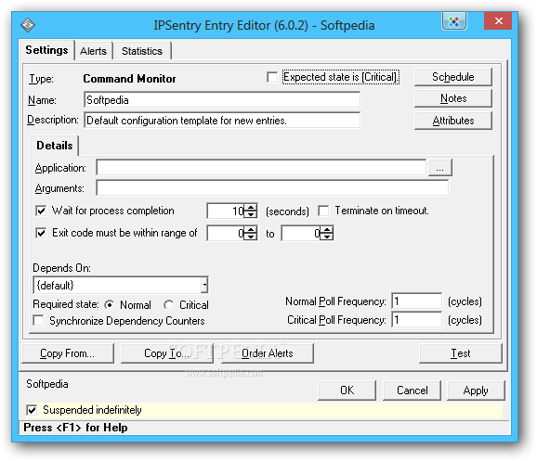Browse for application with ellipsis button
This screenshot has width=537, height=461.
tap(440, 168)
